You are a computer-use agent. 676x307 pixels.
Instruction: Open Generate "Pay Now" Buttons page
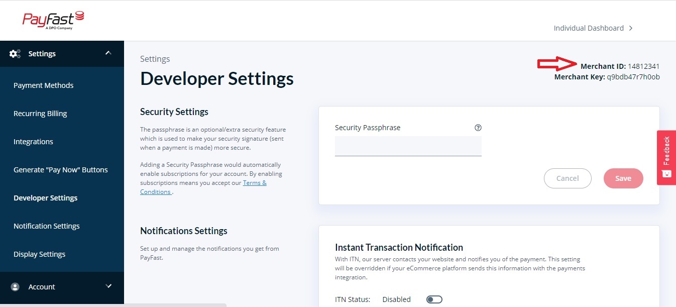click(61, 170)
